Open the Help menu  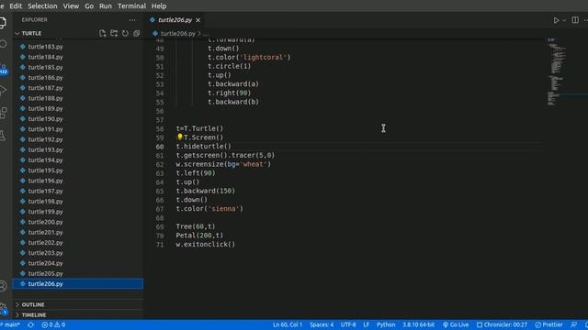(159, 6)
